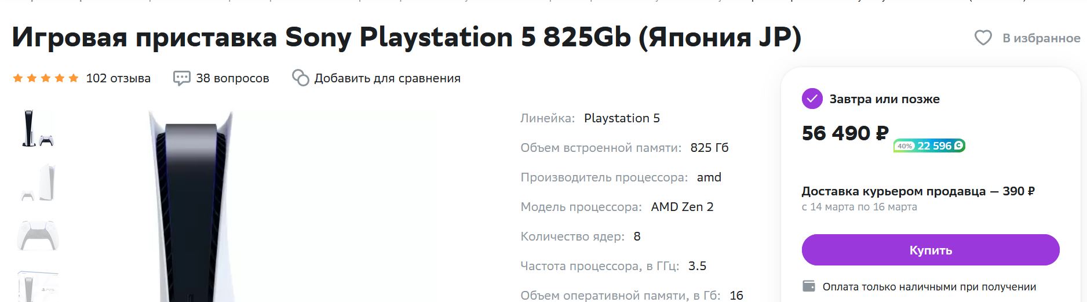The height and width of the screenshot is (302, 1087).
Task: Click the heart favorites icon
Action: [x=983, y=38]
